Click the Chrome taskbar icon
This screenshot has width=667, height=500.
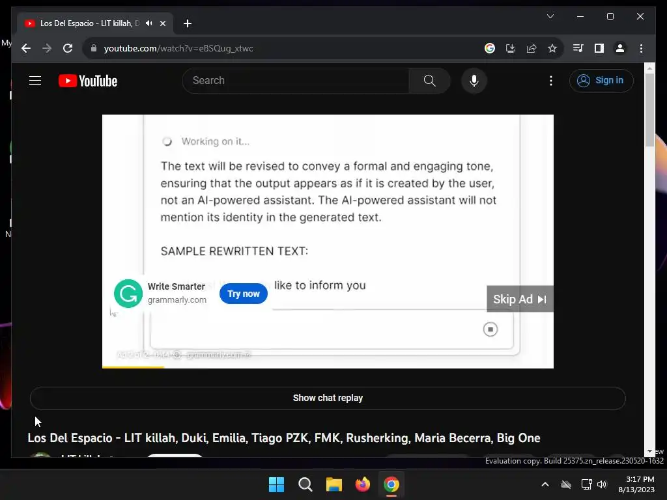(391, 484)
